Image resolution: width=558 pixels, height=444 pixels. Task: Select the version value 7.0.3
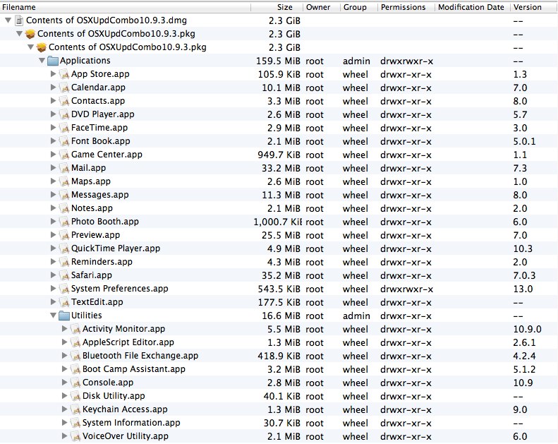point(524,275)
